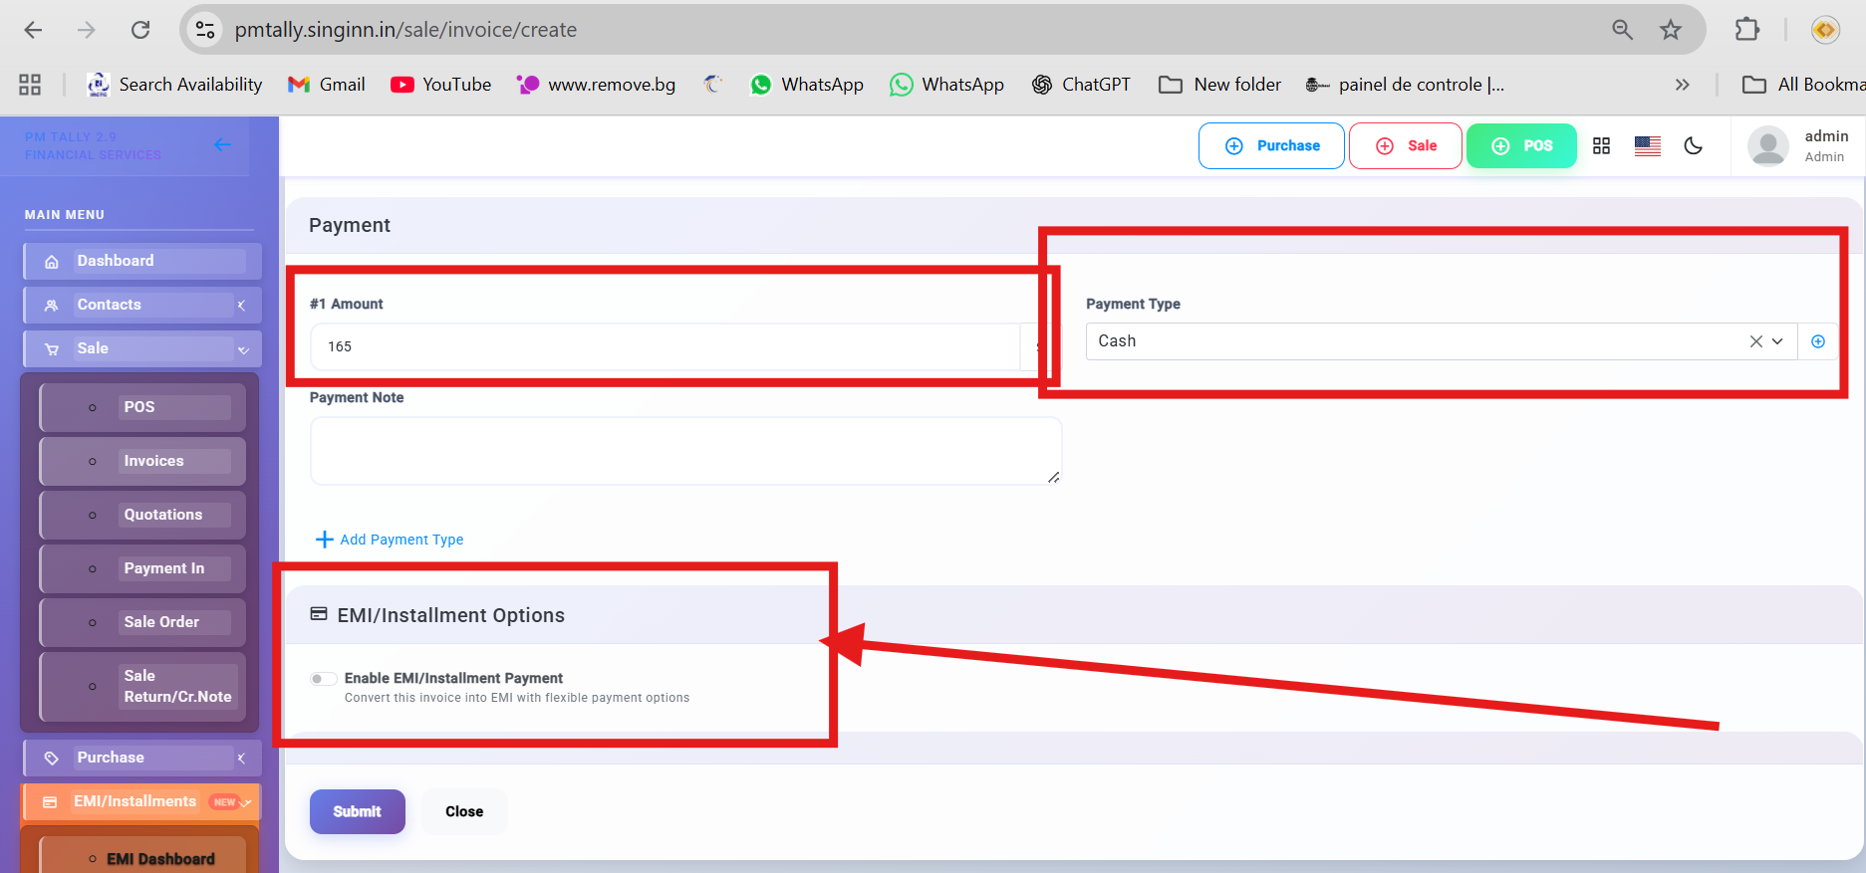Go to Quotations in the sidebar
This screenshot has width=1866, height=873.
pyautogui.click(x=162, y=515)
